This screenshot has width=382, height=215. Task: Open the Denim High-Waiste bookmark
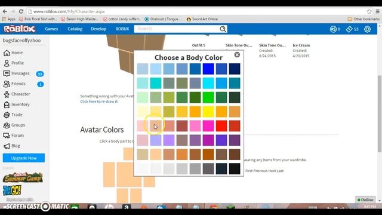click(79, 19)
